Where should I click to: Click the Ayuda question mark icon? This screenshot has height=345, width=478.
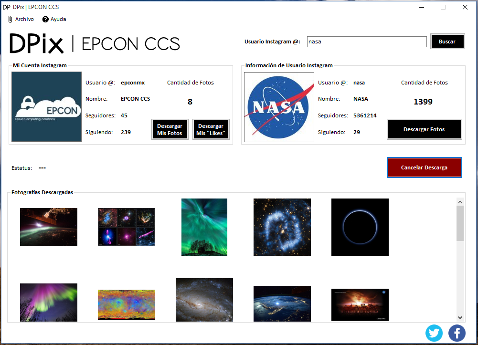45,19
